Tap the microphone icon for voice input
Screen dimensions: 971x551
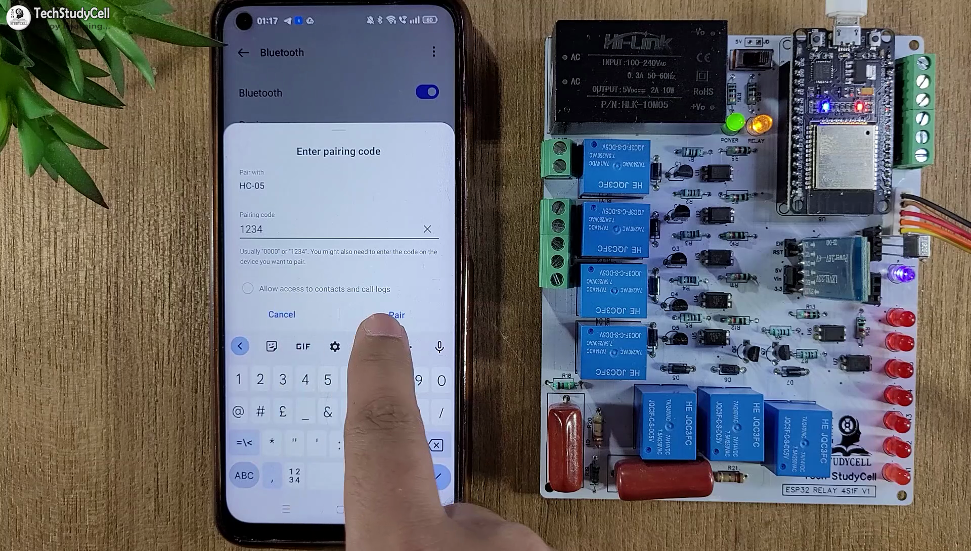439,346
